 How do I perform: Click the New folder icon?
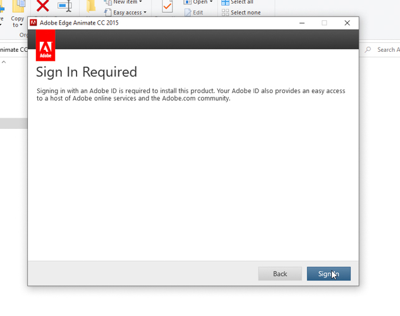point(92,7)
